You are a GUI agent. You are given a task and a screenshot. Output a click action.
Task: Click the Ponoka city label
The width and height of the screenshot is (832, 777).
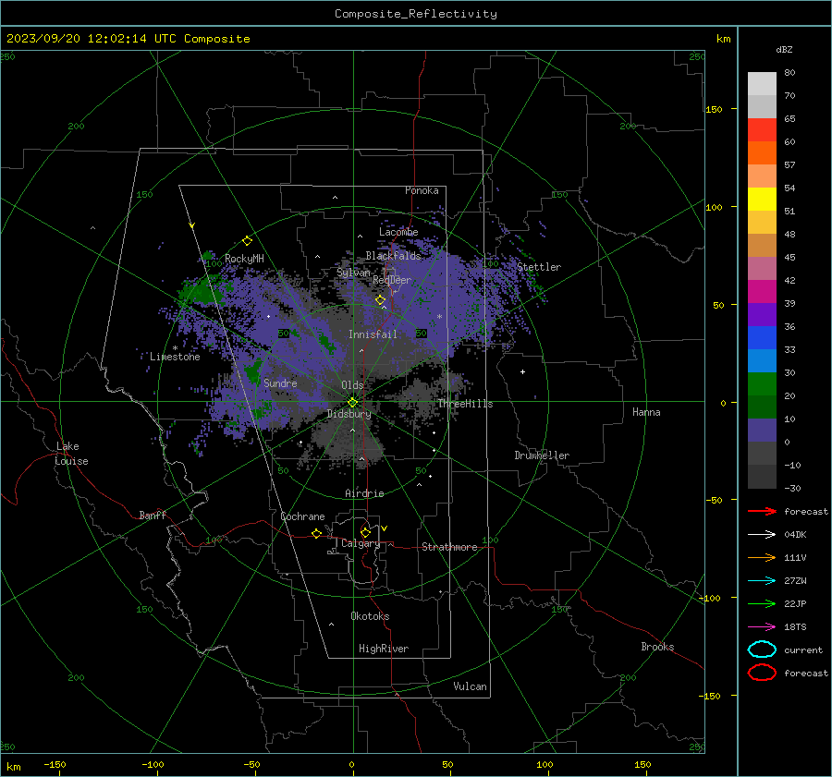tap(422, 190)
